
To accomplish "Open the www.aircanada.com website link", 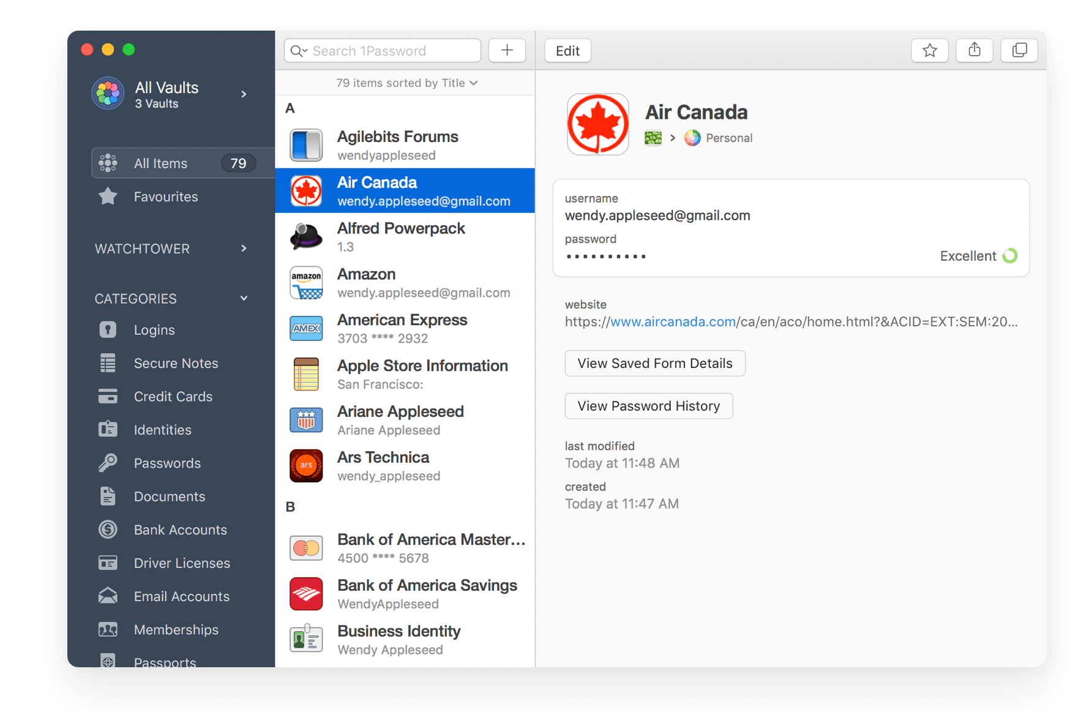I will point(673,321).
